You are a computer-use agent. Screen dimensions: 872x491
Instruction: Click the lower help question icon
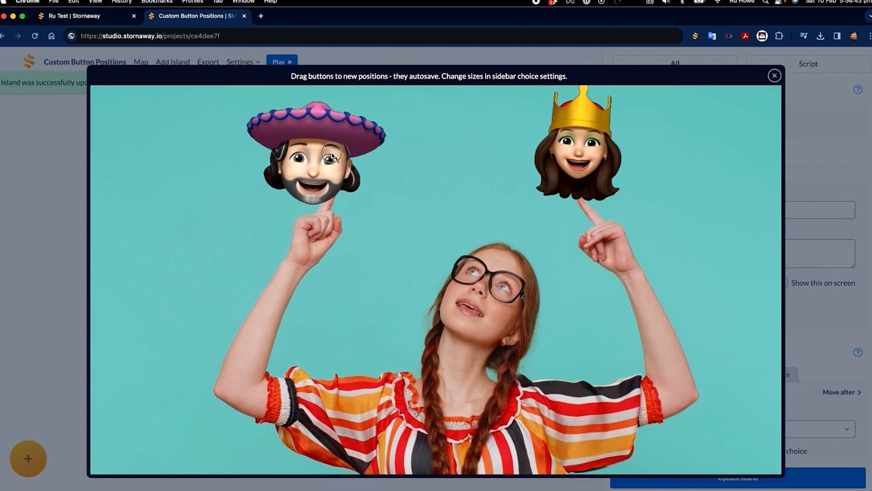858,353
